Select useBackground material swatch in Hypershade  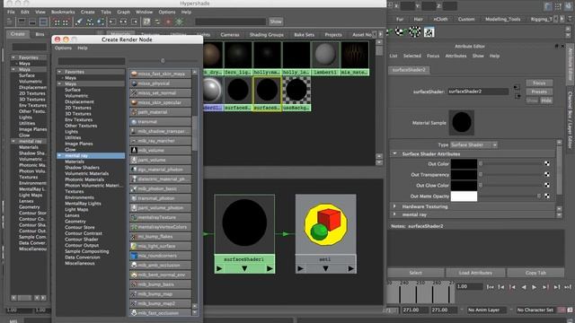click(x=296, y=93)
